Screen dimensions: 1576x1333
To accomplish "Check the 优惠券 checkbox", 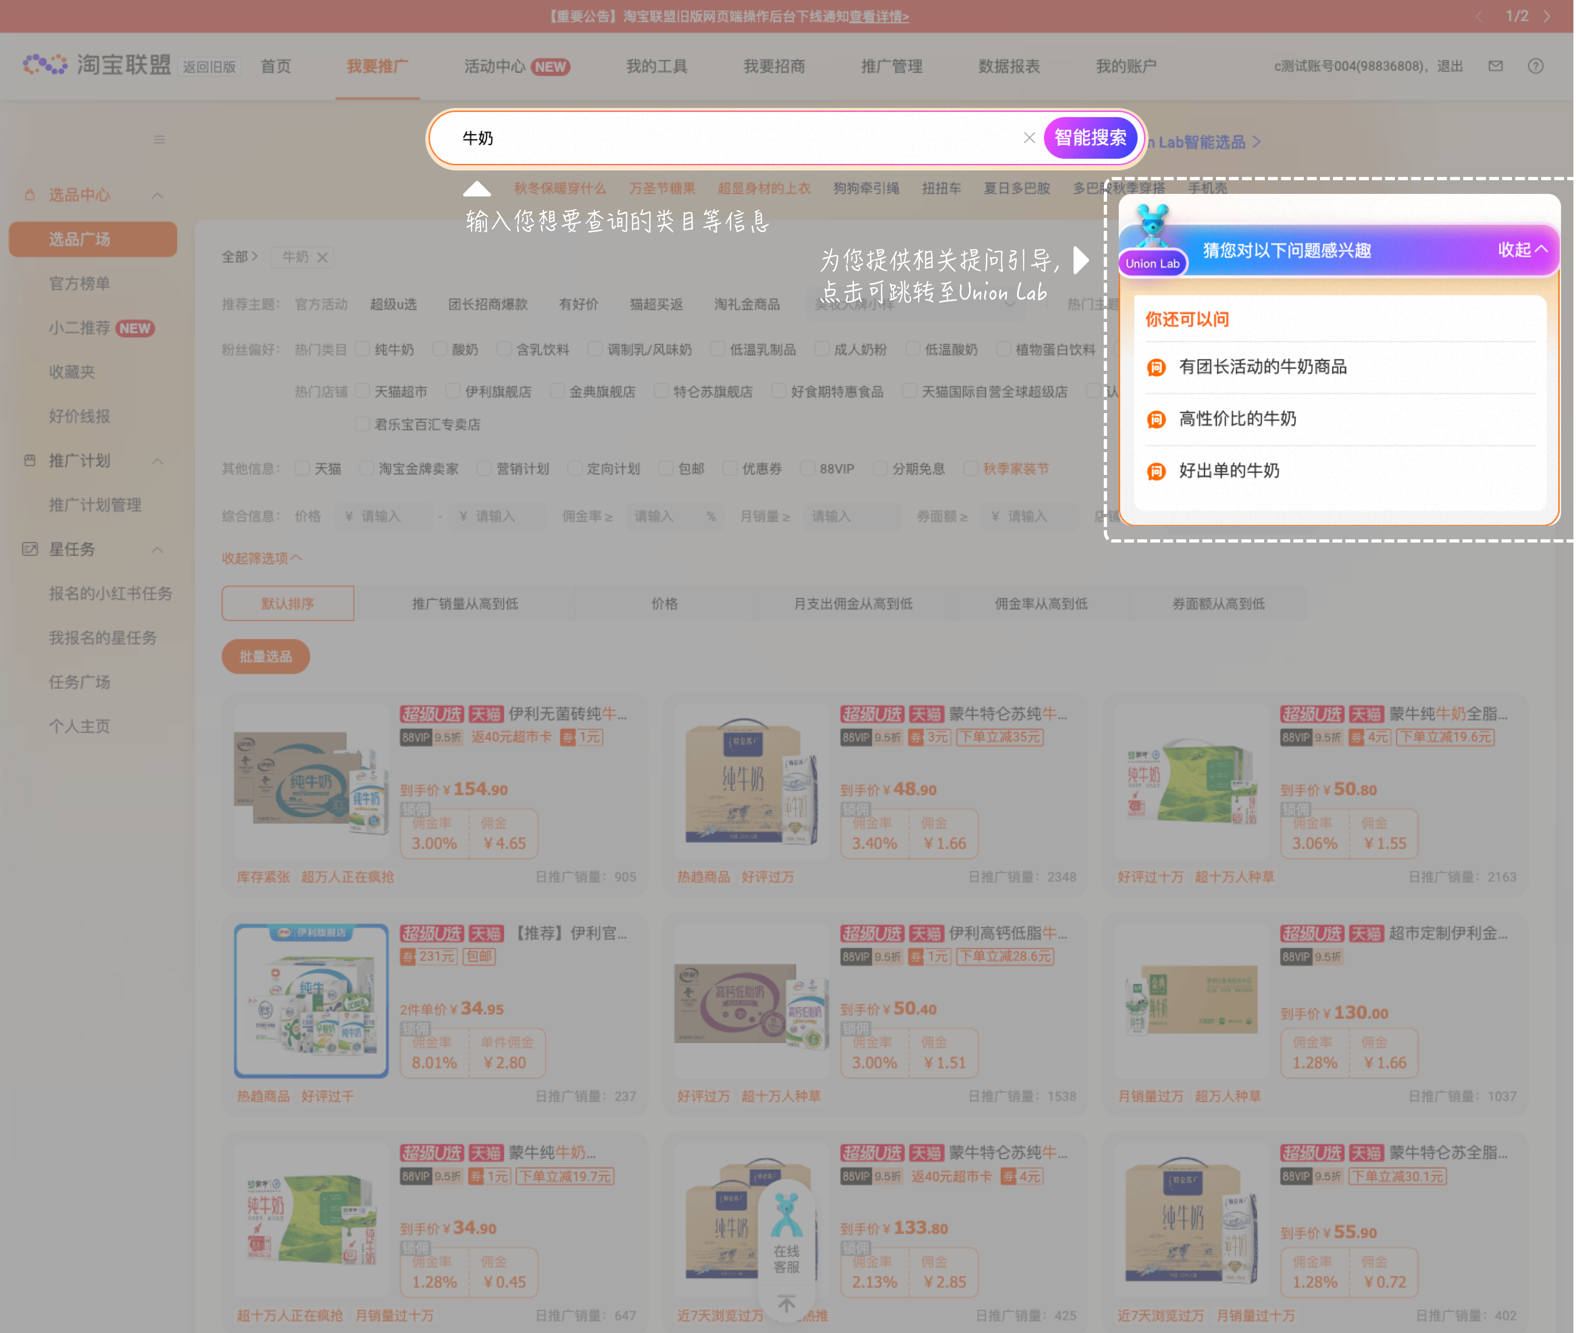I will 730,468.
